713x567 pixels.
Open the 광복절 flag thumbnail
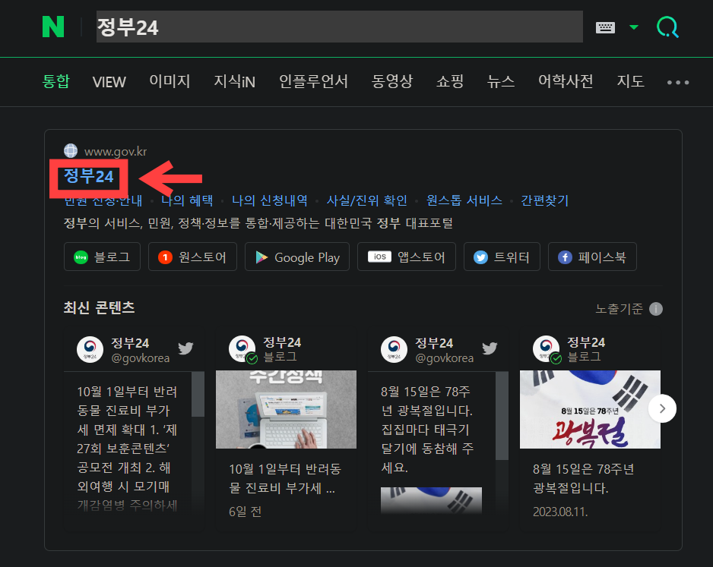tap(590, 409)
